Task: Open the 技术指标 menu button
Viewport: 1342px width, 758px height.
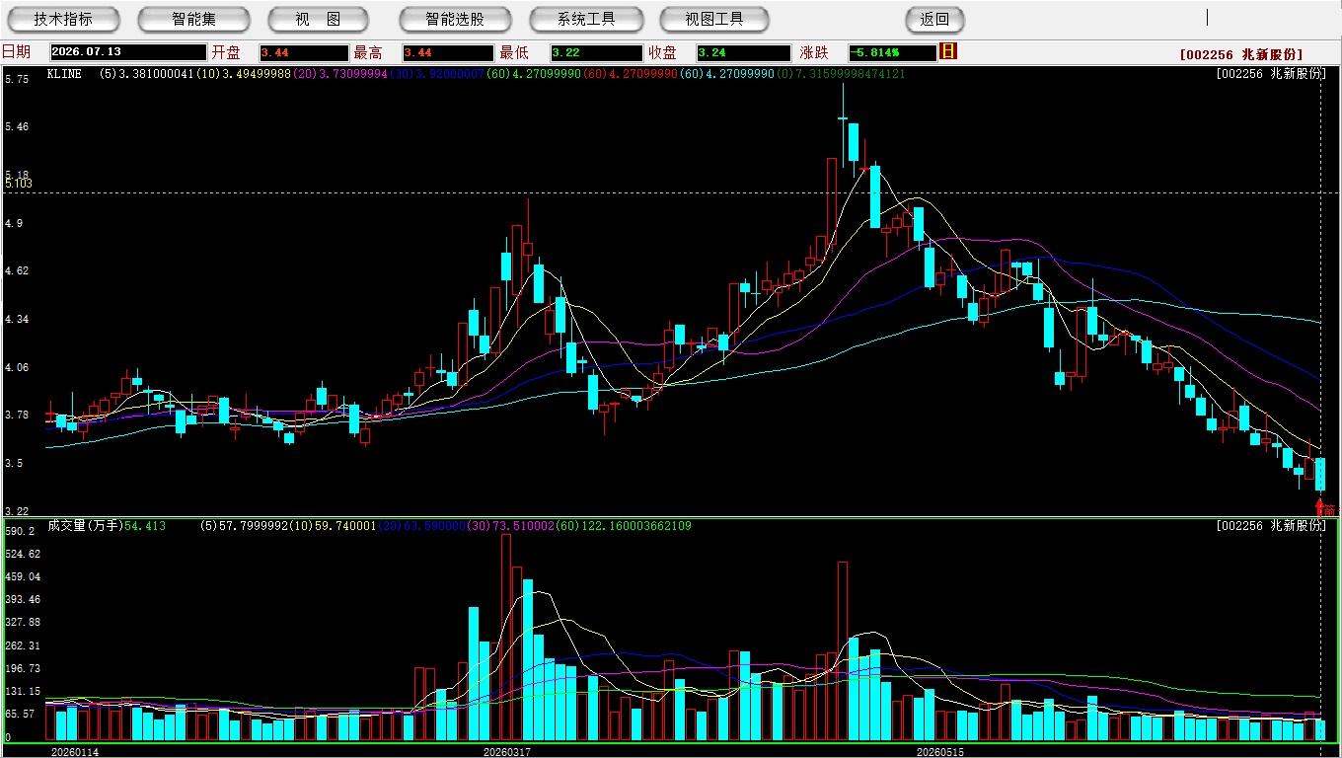Action: click(63, 19)
